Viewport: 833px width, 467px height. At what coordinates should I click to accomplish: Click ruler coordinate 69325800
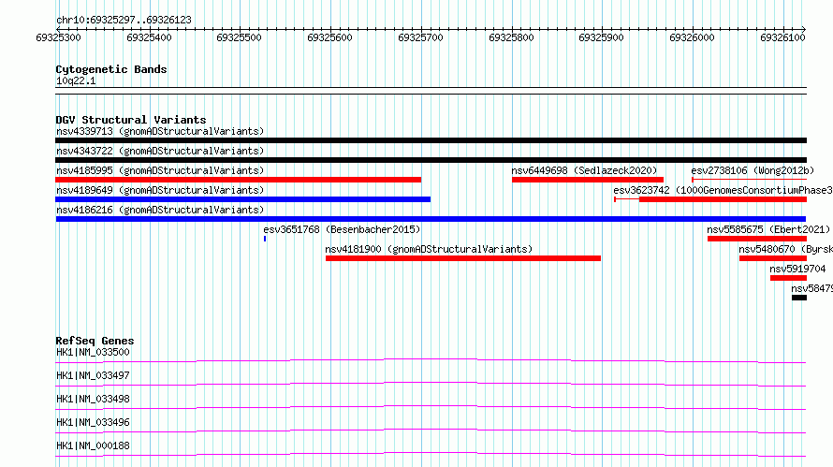point(511,37)
